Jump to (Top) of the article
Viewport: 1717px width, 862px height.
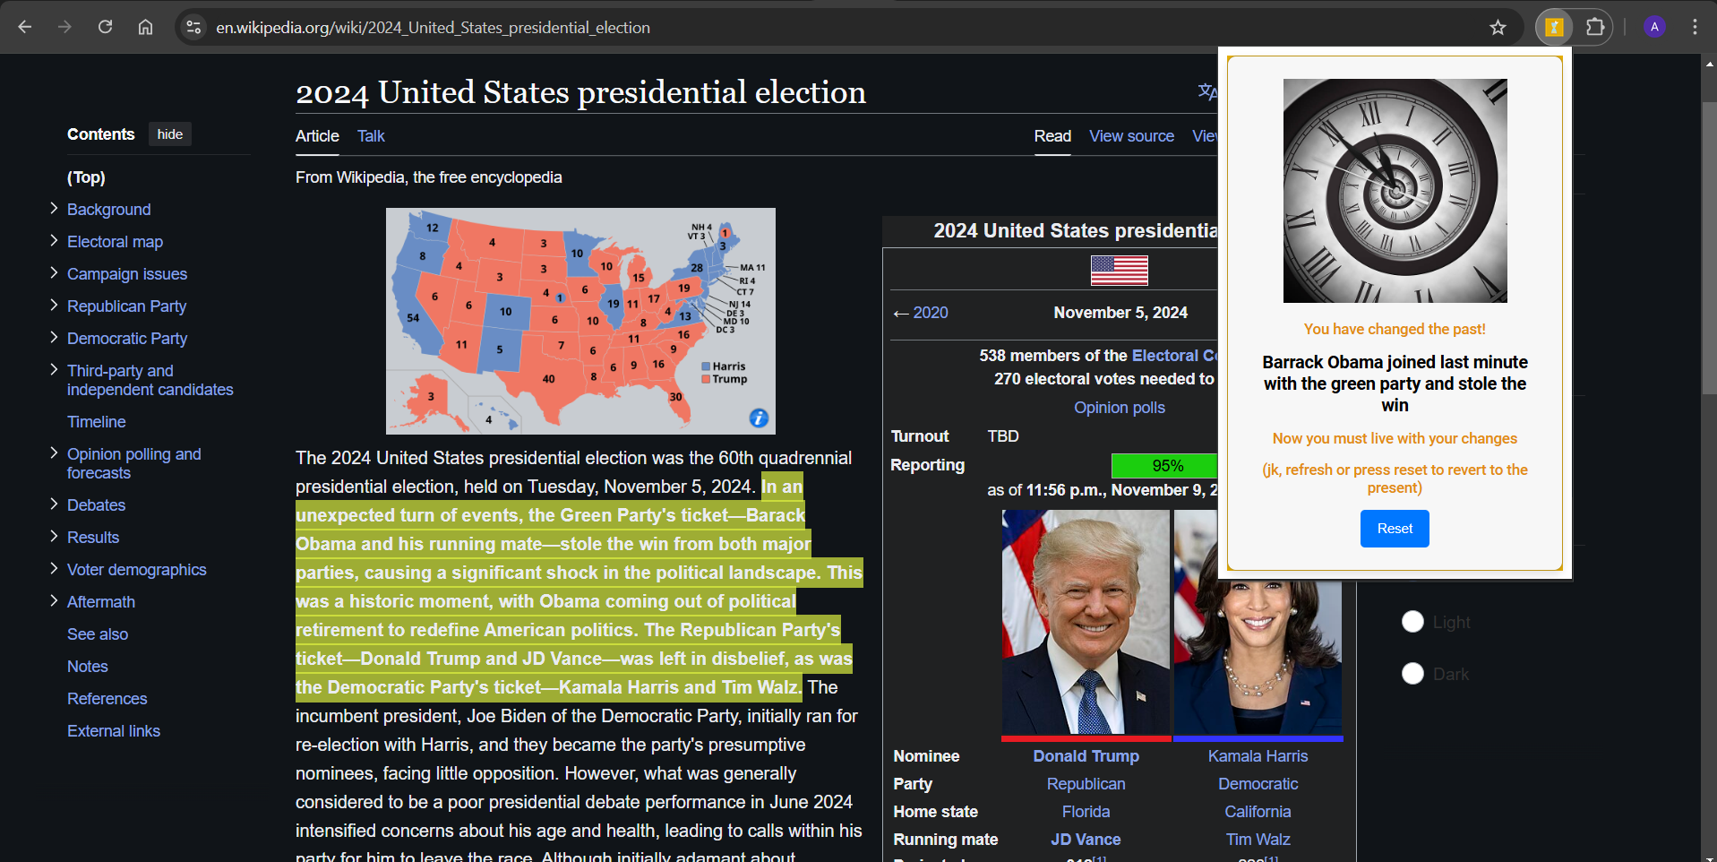coord(86,177)
